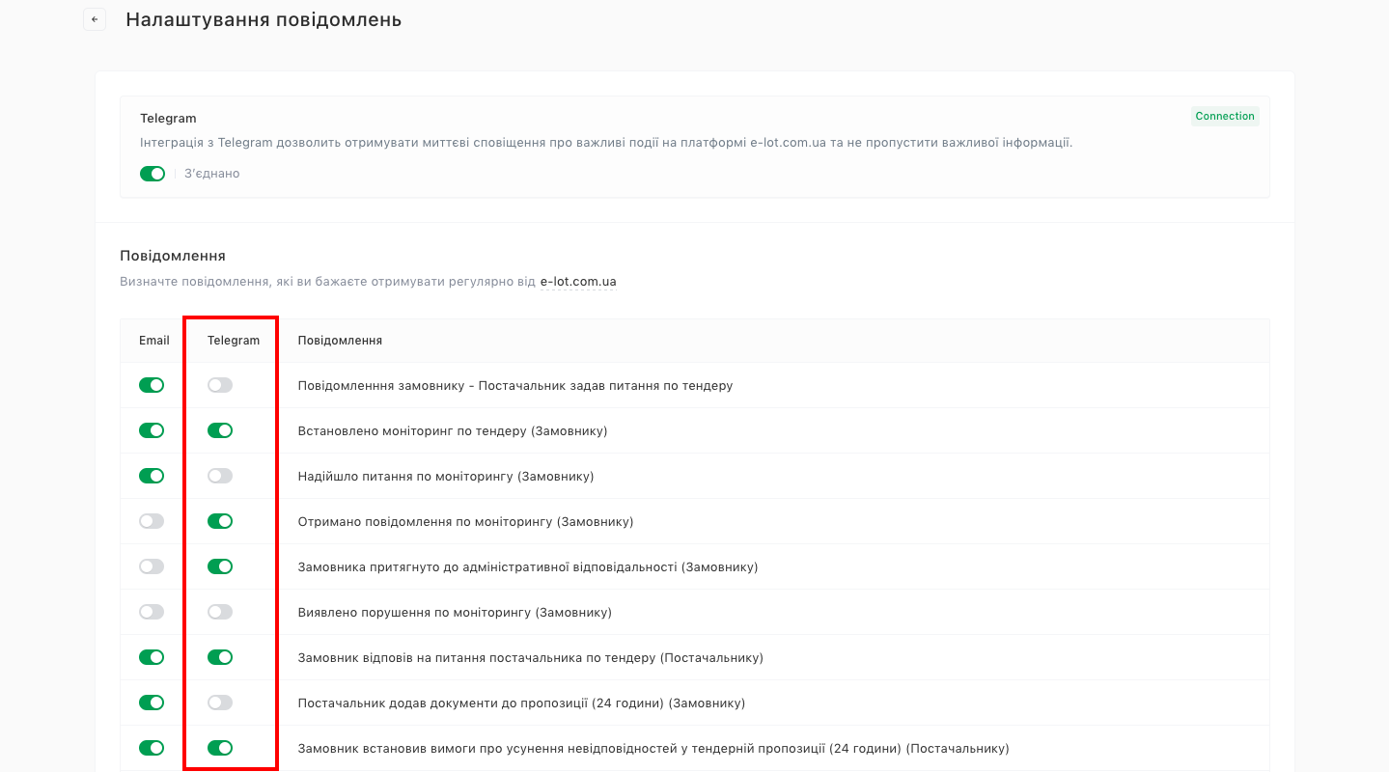Disable Email for Замовник відповів на питання постачальника
The width and height of the screenshot is (1389, 772).
(x=152, y=657)
